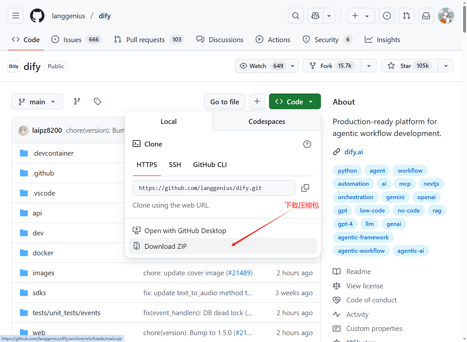Open user profile avatar menu
This screenshot has height=342, width=467.
pyautogui.click(x=446, y=16)
